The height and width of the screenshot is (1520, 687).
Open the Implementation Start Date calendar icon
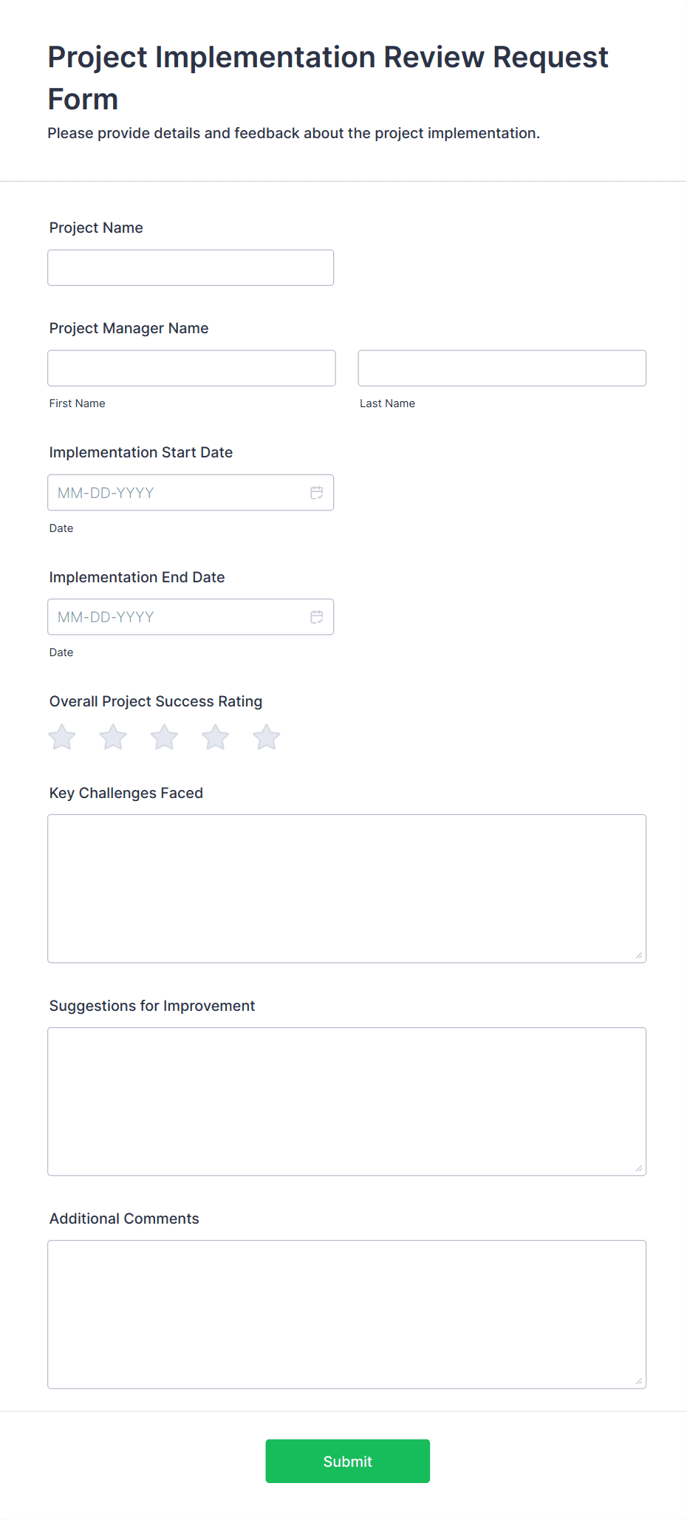point(317,493)
